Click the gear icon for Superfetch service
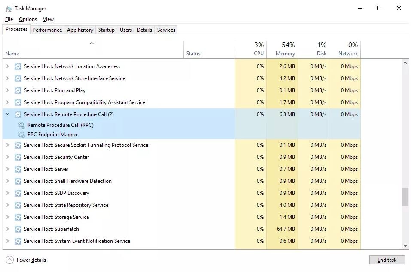Screen dimensions: 411x272 click(x=18, y=229)
